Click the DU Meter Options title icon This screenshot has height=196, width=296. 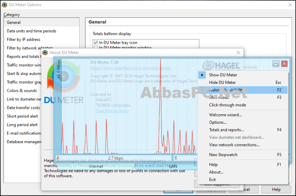[x=4, y=5]
